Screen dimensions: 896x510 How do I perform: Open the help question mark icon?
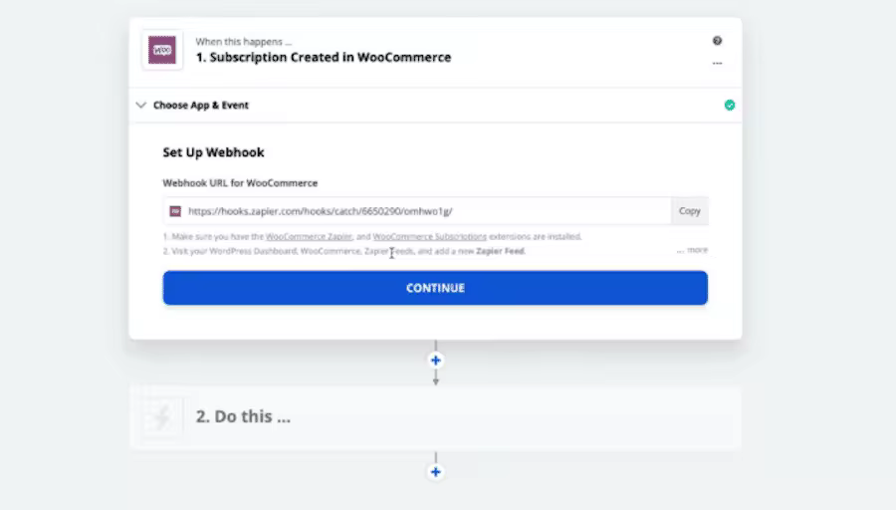(x=717, y=41)
